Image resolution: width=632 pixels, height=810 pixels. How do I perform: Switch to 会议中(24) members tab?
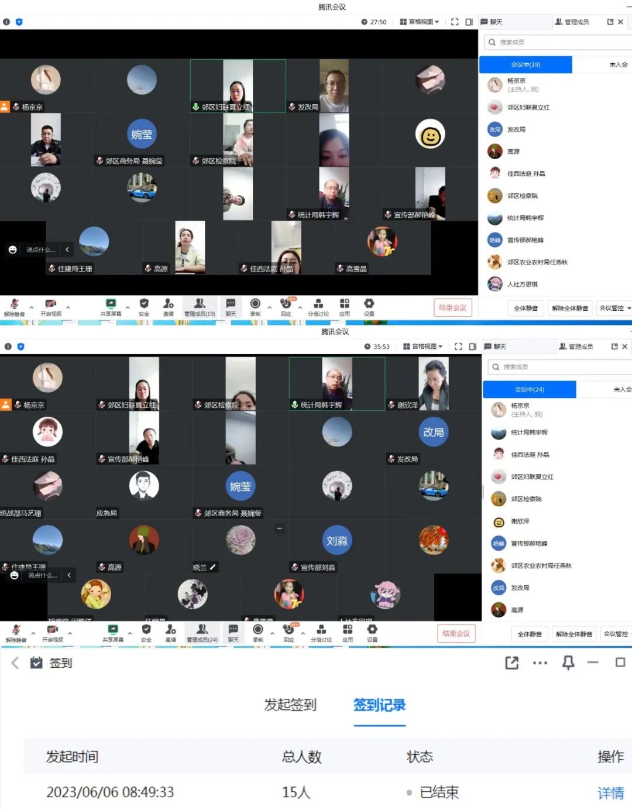pyautogui.click(x=529, y=389)
